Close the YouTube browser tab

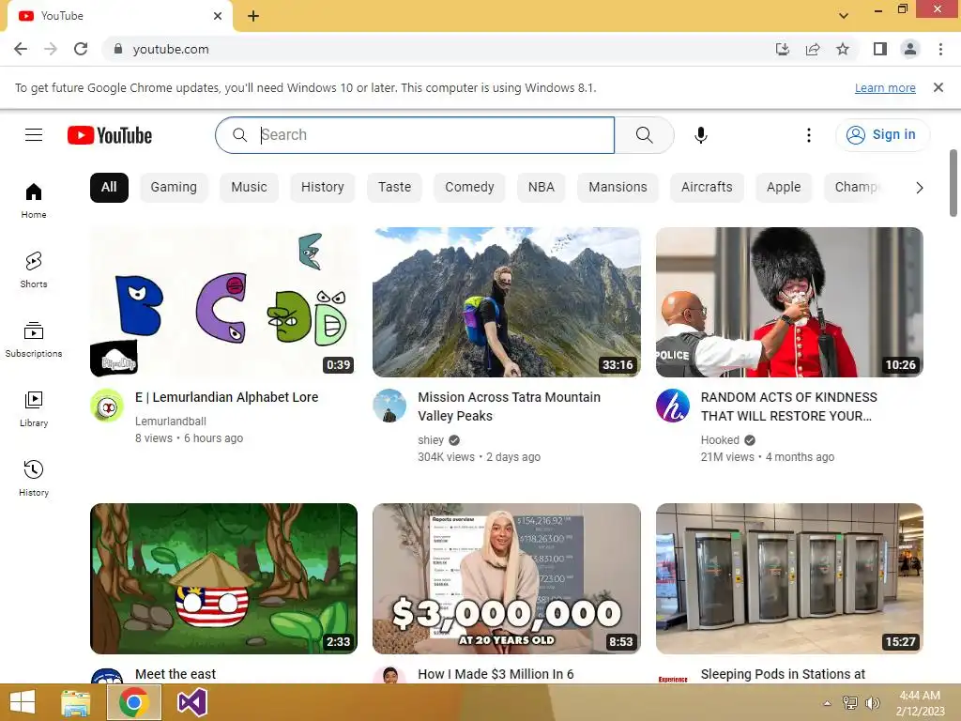218,16
